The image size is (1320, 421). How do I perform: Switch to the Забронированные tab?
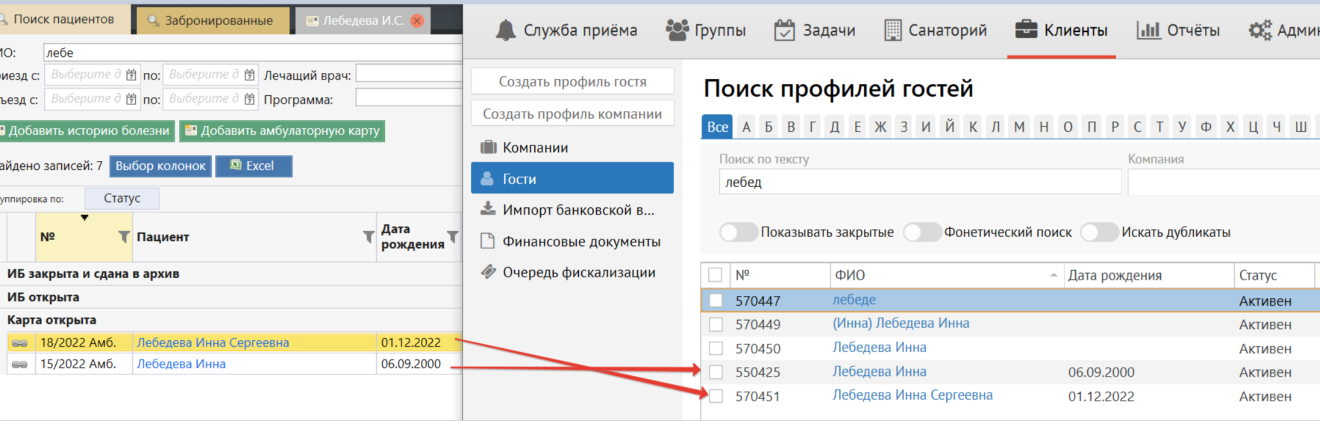point(212,21)
